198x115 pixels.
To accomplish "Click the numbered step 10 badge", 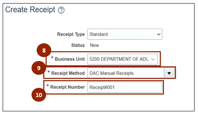I will point(39,95).
